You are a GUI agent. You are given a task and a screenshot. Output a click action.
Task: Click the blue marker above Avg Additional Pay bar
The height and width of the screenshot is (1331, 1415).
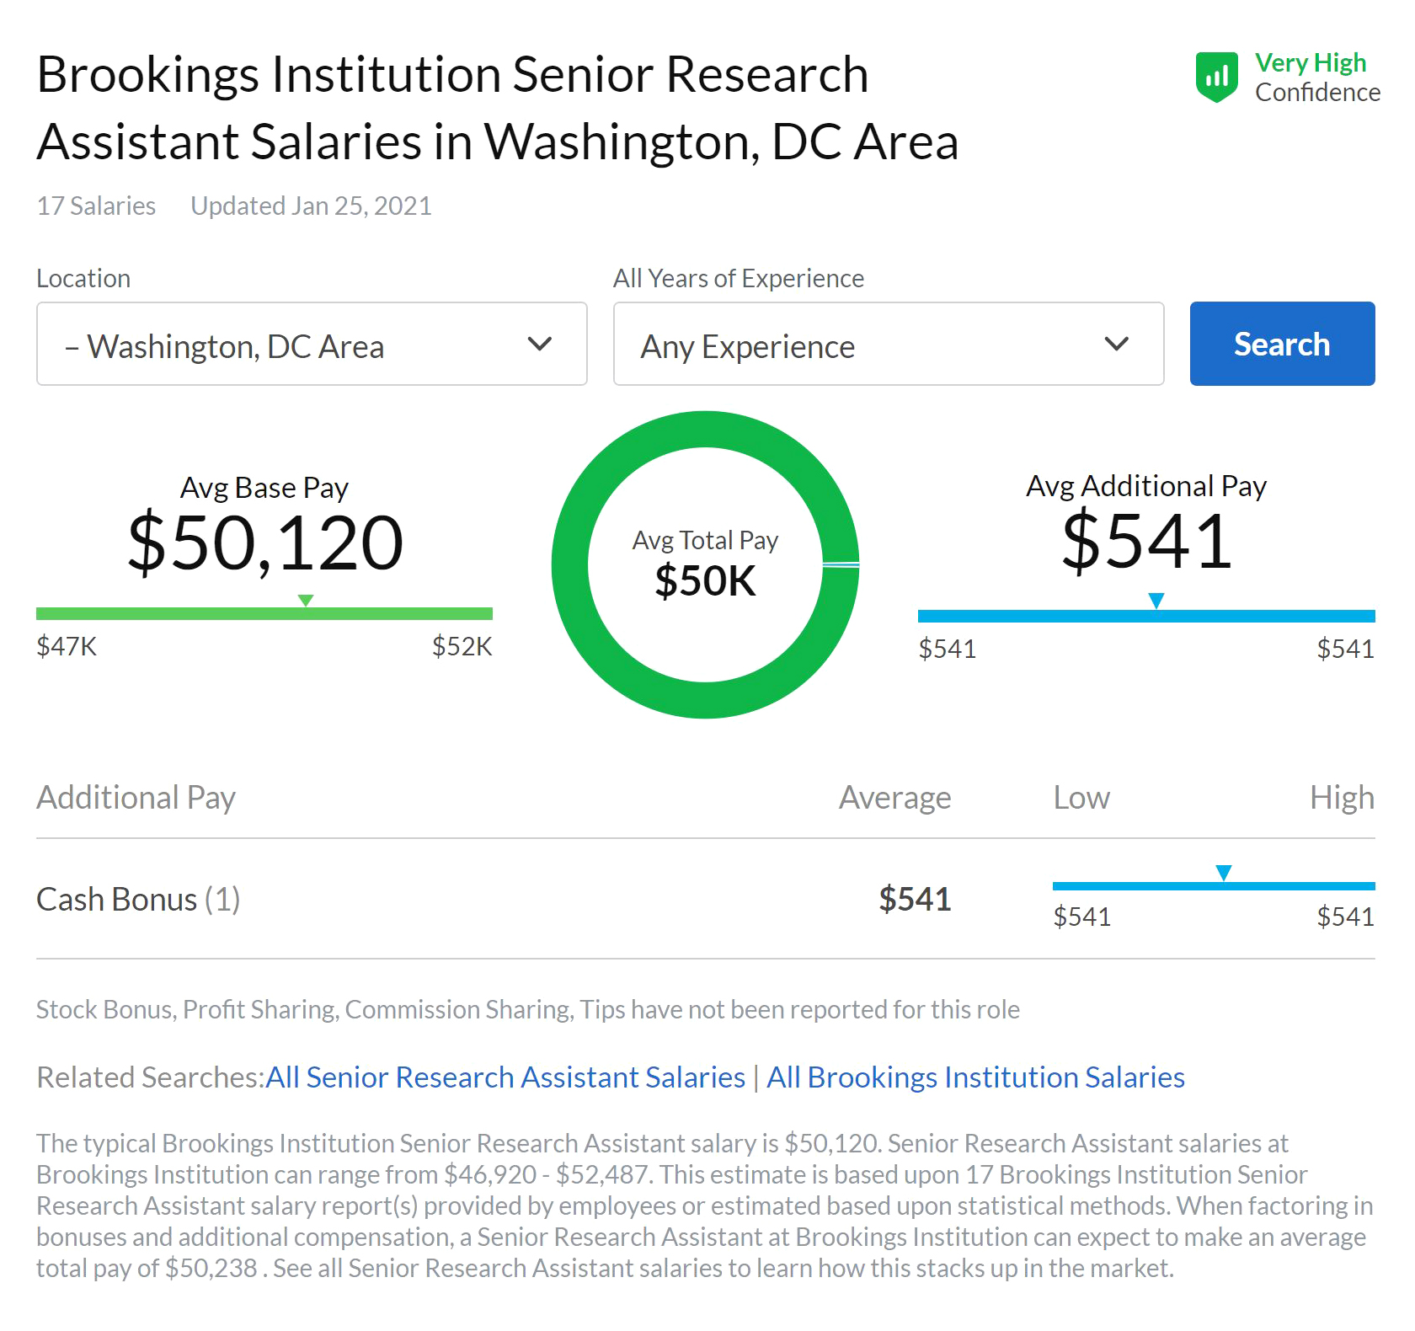[x=1156, y=601]
